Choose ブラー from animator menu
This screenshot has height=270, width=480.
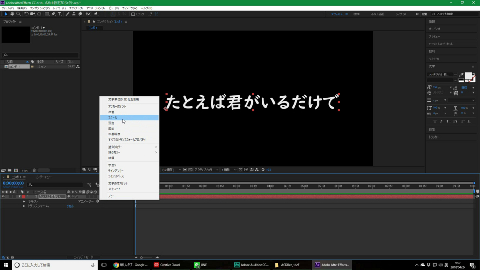click(x=129, y=196)
